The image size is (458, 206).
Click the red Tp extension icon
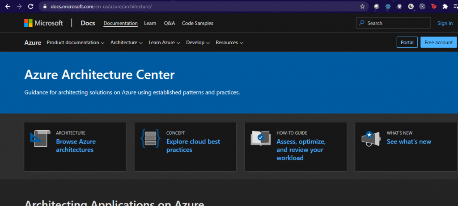[x=433, y=7]
